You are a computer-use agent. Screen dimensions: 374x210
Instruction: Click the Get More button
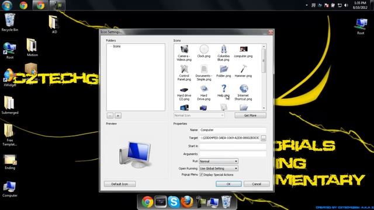(x=250, y=116)
